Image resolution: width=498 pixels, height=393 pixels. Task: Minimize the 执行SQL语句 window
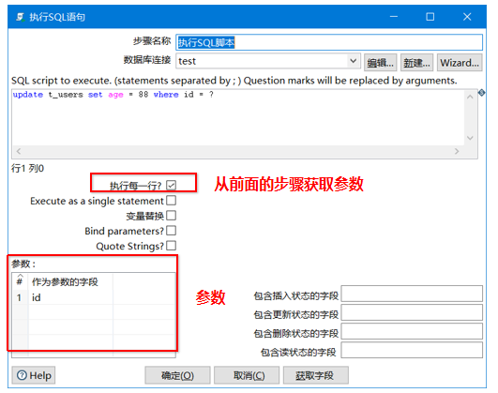[394, 17]
